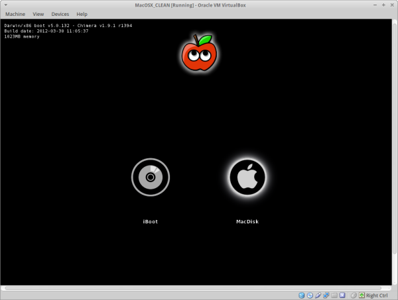Maximize the VirtualBox window
This screenshot has width=398, height=300.
pos(383,5)
